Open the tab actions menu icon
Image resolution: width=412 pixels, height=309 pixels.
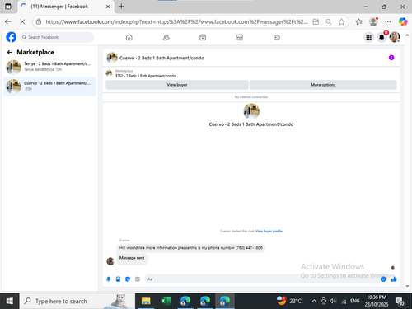[x=8, y=7]
